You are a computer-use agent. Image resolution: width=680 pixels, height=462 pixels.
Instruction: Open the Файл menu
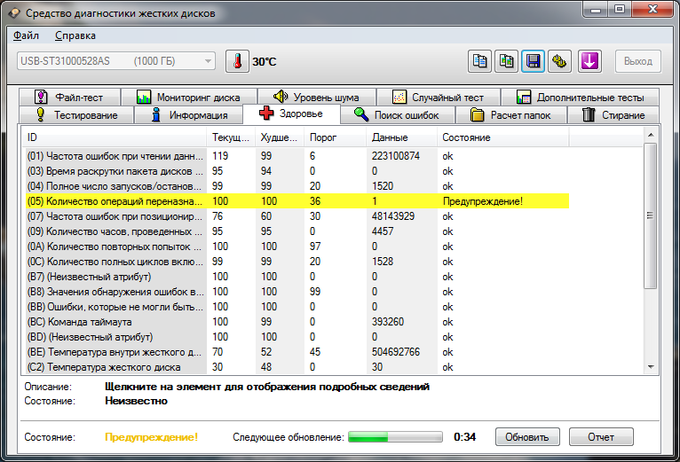pos(27,35)
